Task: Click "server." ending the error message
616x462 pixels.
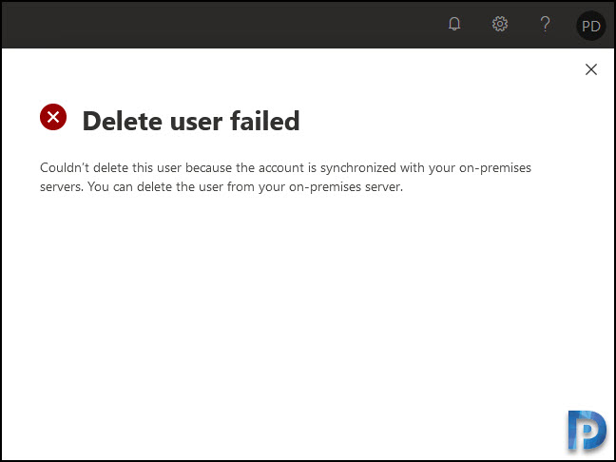Action: coord(384,187)
